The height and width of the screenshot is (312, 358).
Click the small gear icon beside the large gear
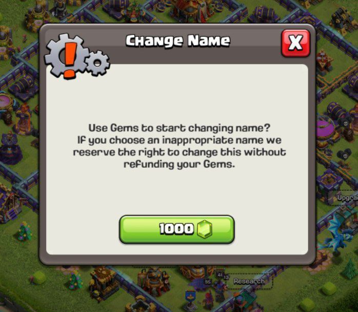coord(97,63)
